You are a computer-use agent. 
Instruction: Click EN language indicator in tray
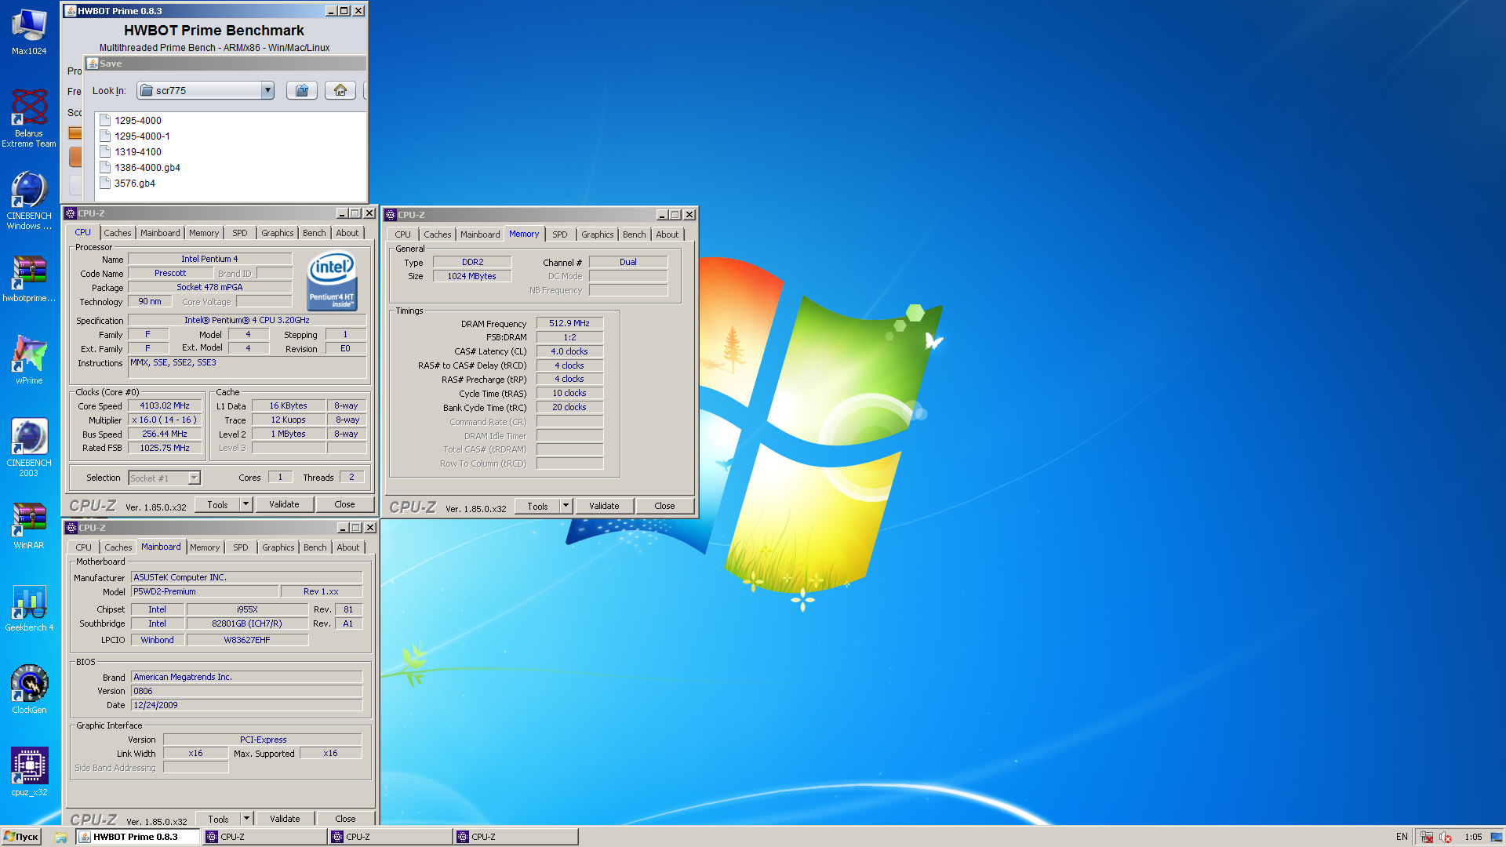click(1401, 837)
